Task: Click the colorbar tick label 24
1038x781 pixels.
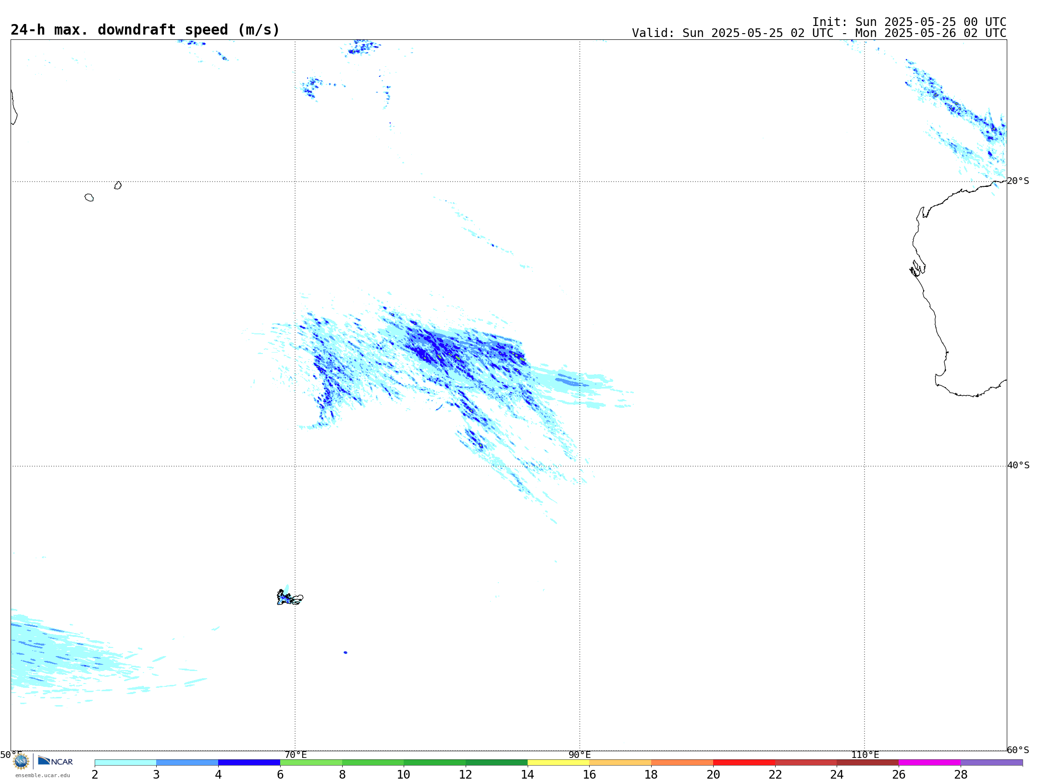Action: pyautogui.click(x=837, y=774)
